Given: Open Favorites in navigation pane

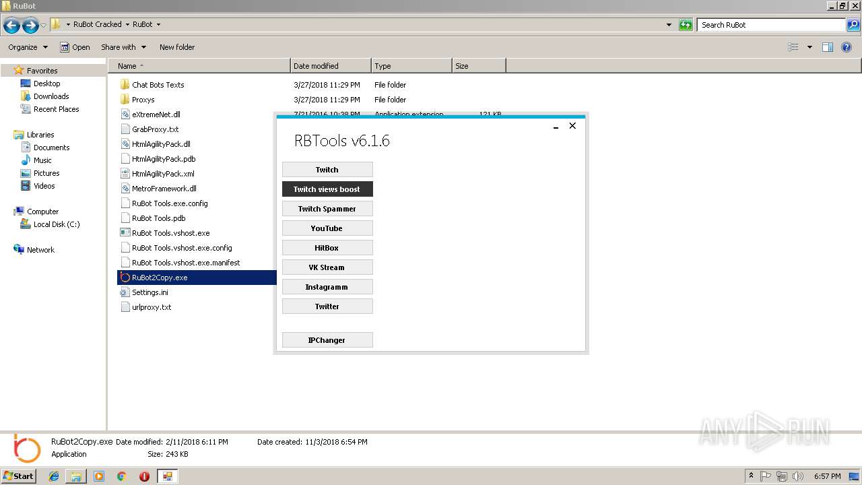Looking at the screenshot, I should [42, 71].
